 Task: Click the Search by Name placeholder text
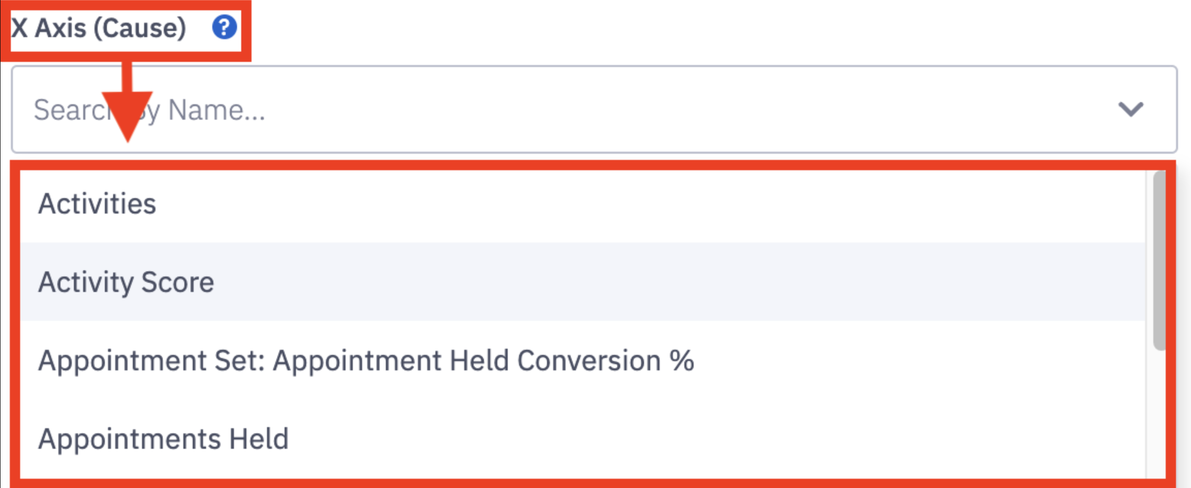point(149,110)
